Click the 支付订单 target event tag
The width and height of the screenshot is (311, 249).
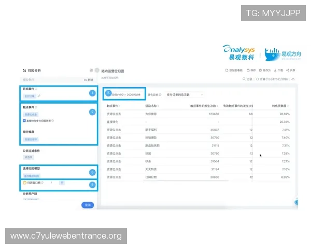click(x=30, y=96)
